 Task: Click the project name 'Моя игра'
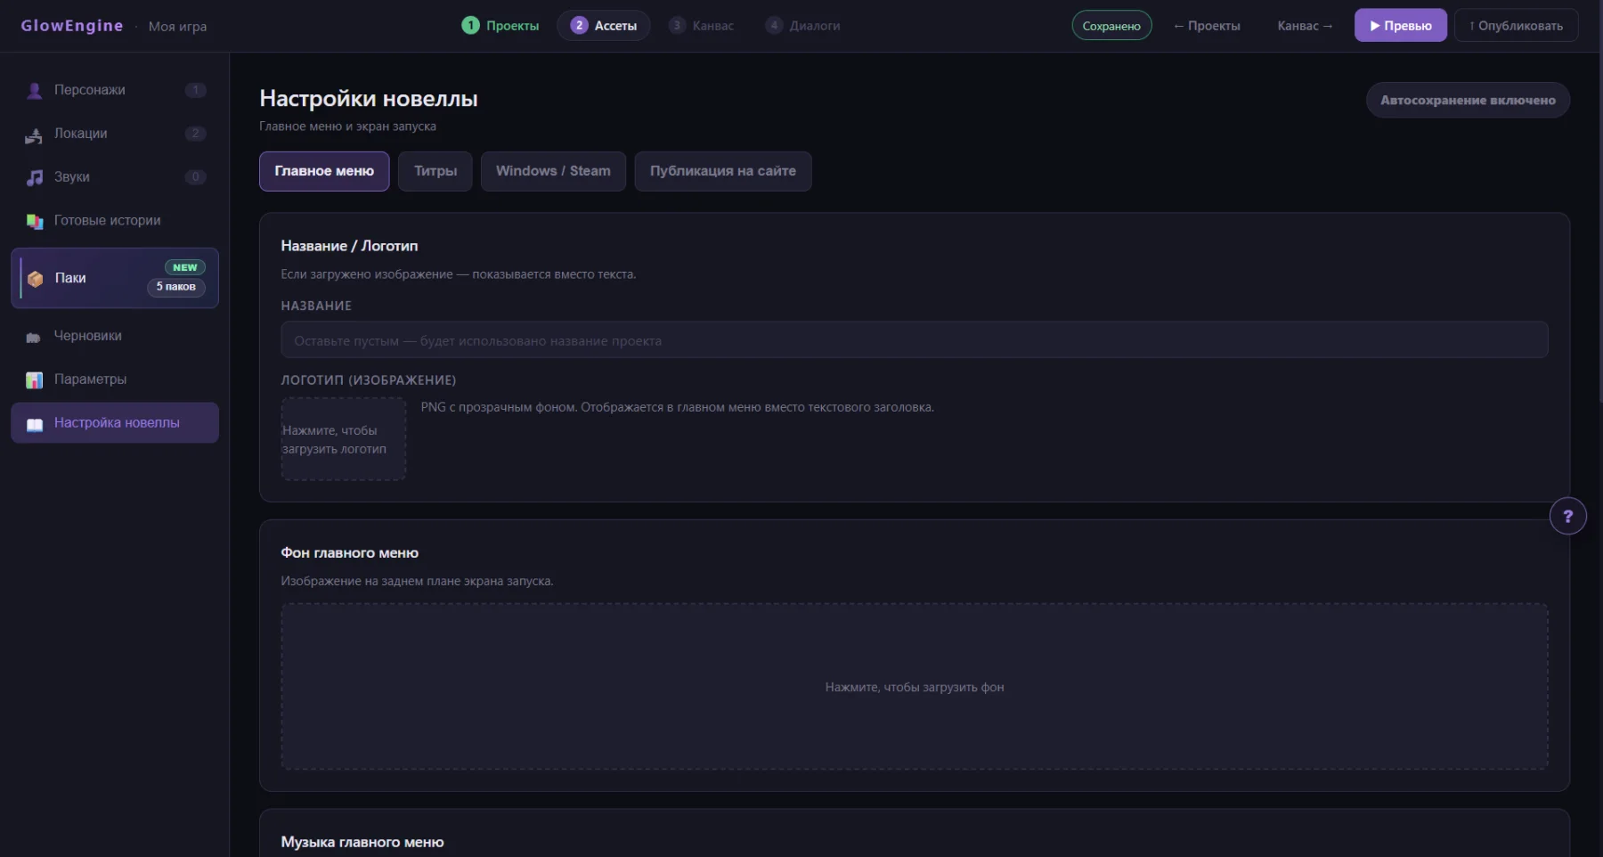[x=177, y=27]
